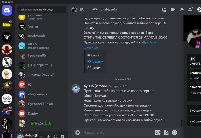Open conversation with СуетолоГ(Леха)
The image size is (201, 138).
(x=41, y=104)
